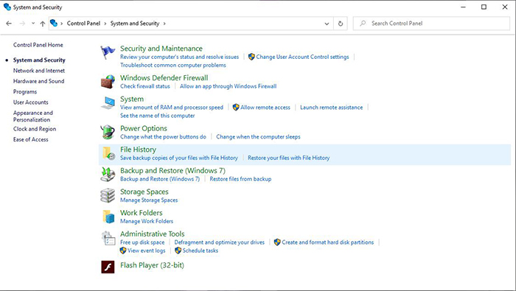Open Troubleshoot common computer problems
Image resolution: width=516 pixels, height=291 pixels.
pyautogui.click(x=173, y=65)
